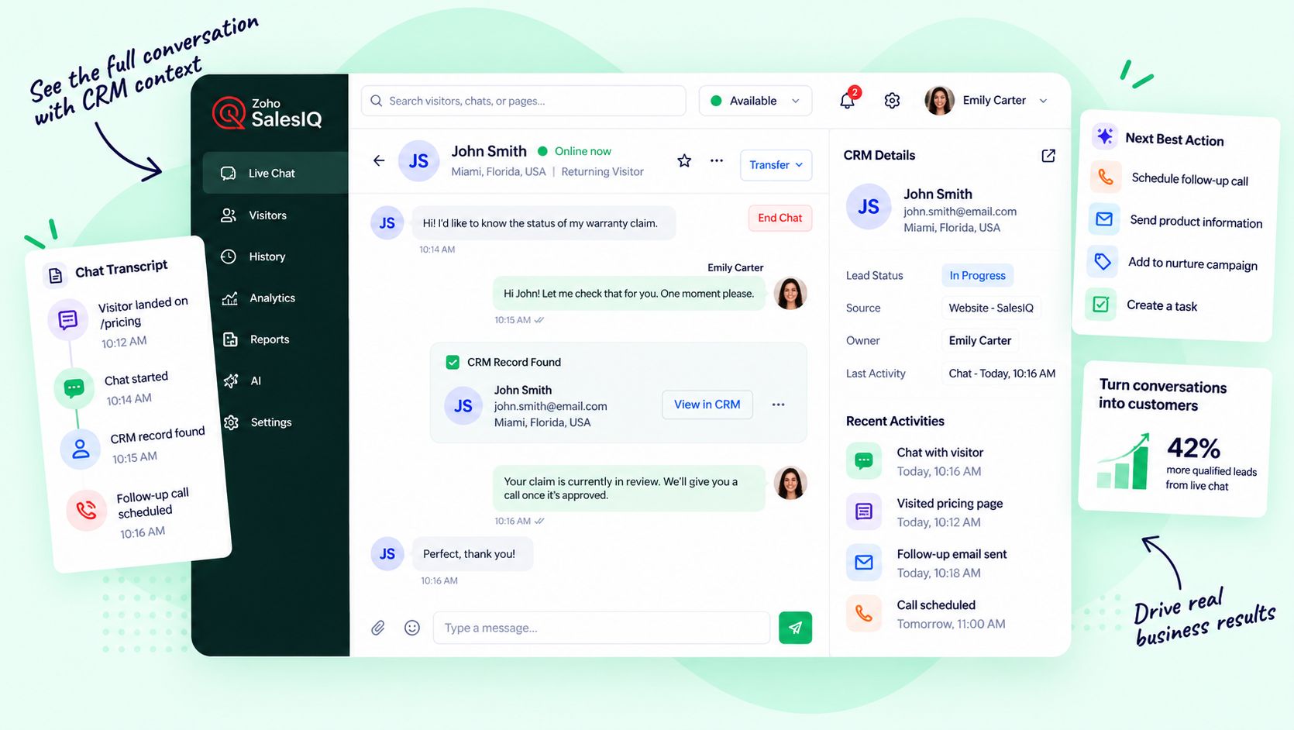
Task: Click the Search visitors, chats, or pages field
Action: 524,101
